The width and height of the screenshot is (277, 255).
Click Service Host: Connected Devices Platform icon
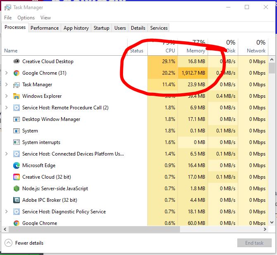17,154
